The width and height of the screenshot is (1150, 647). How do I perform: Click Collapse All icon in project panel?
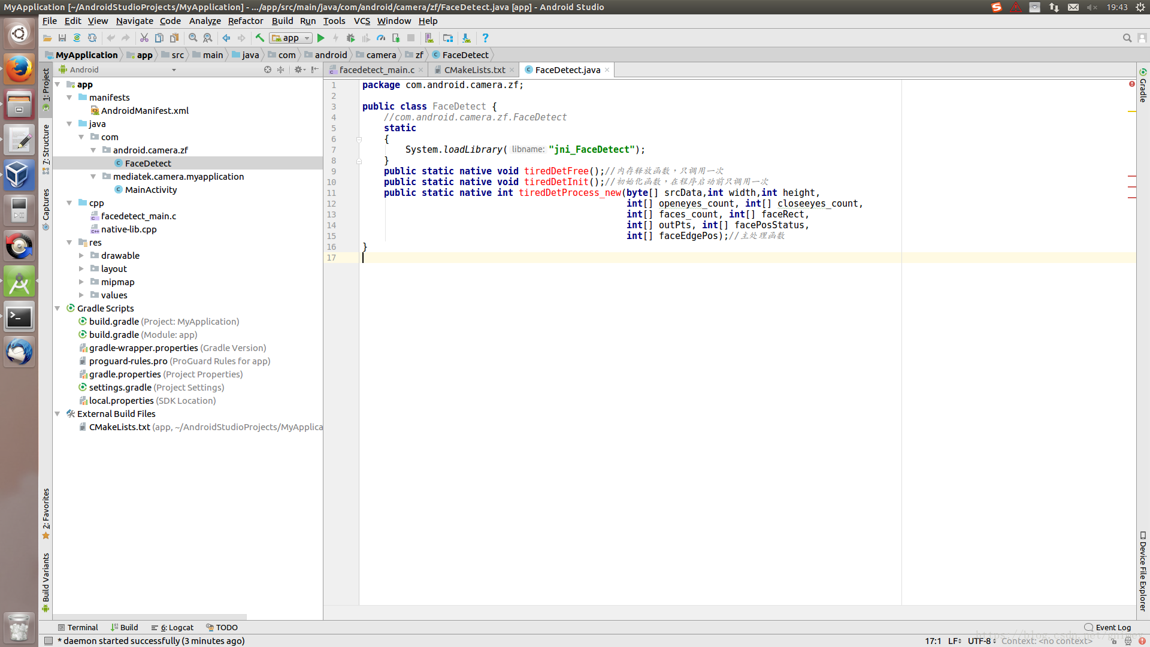pos(280,69)
